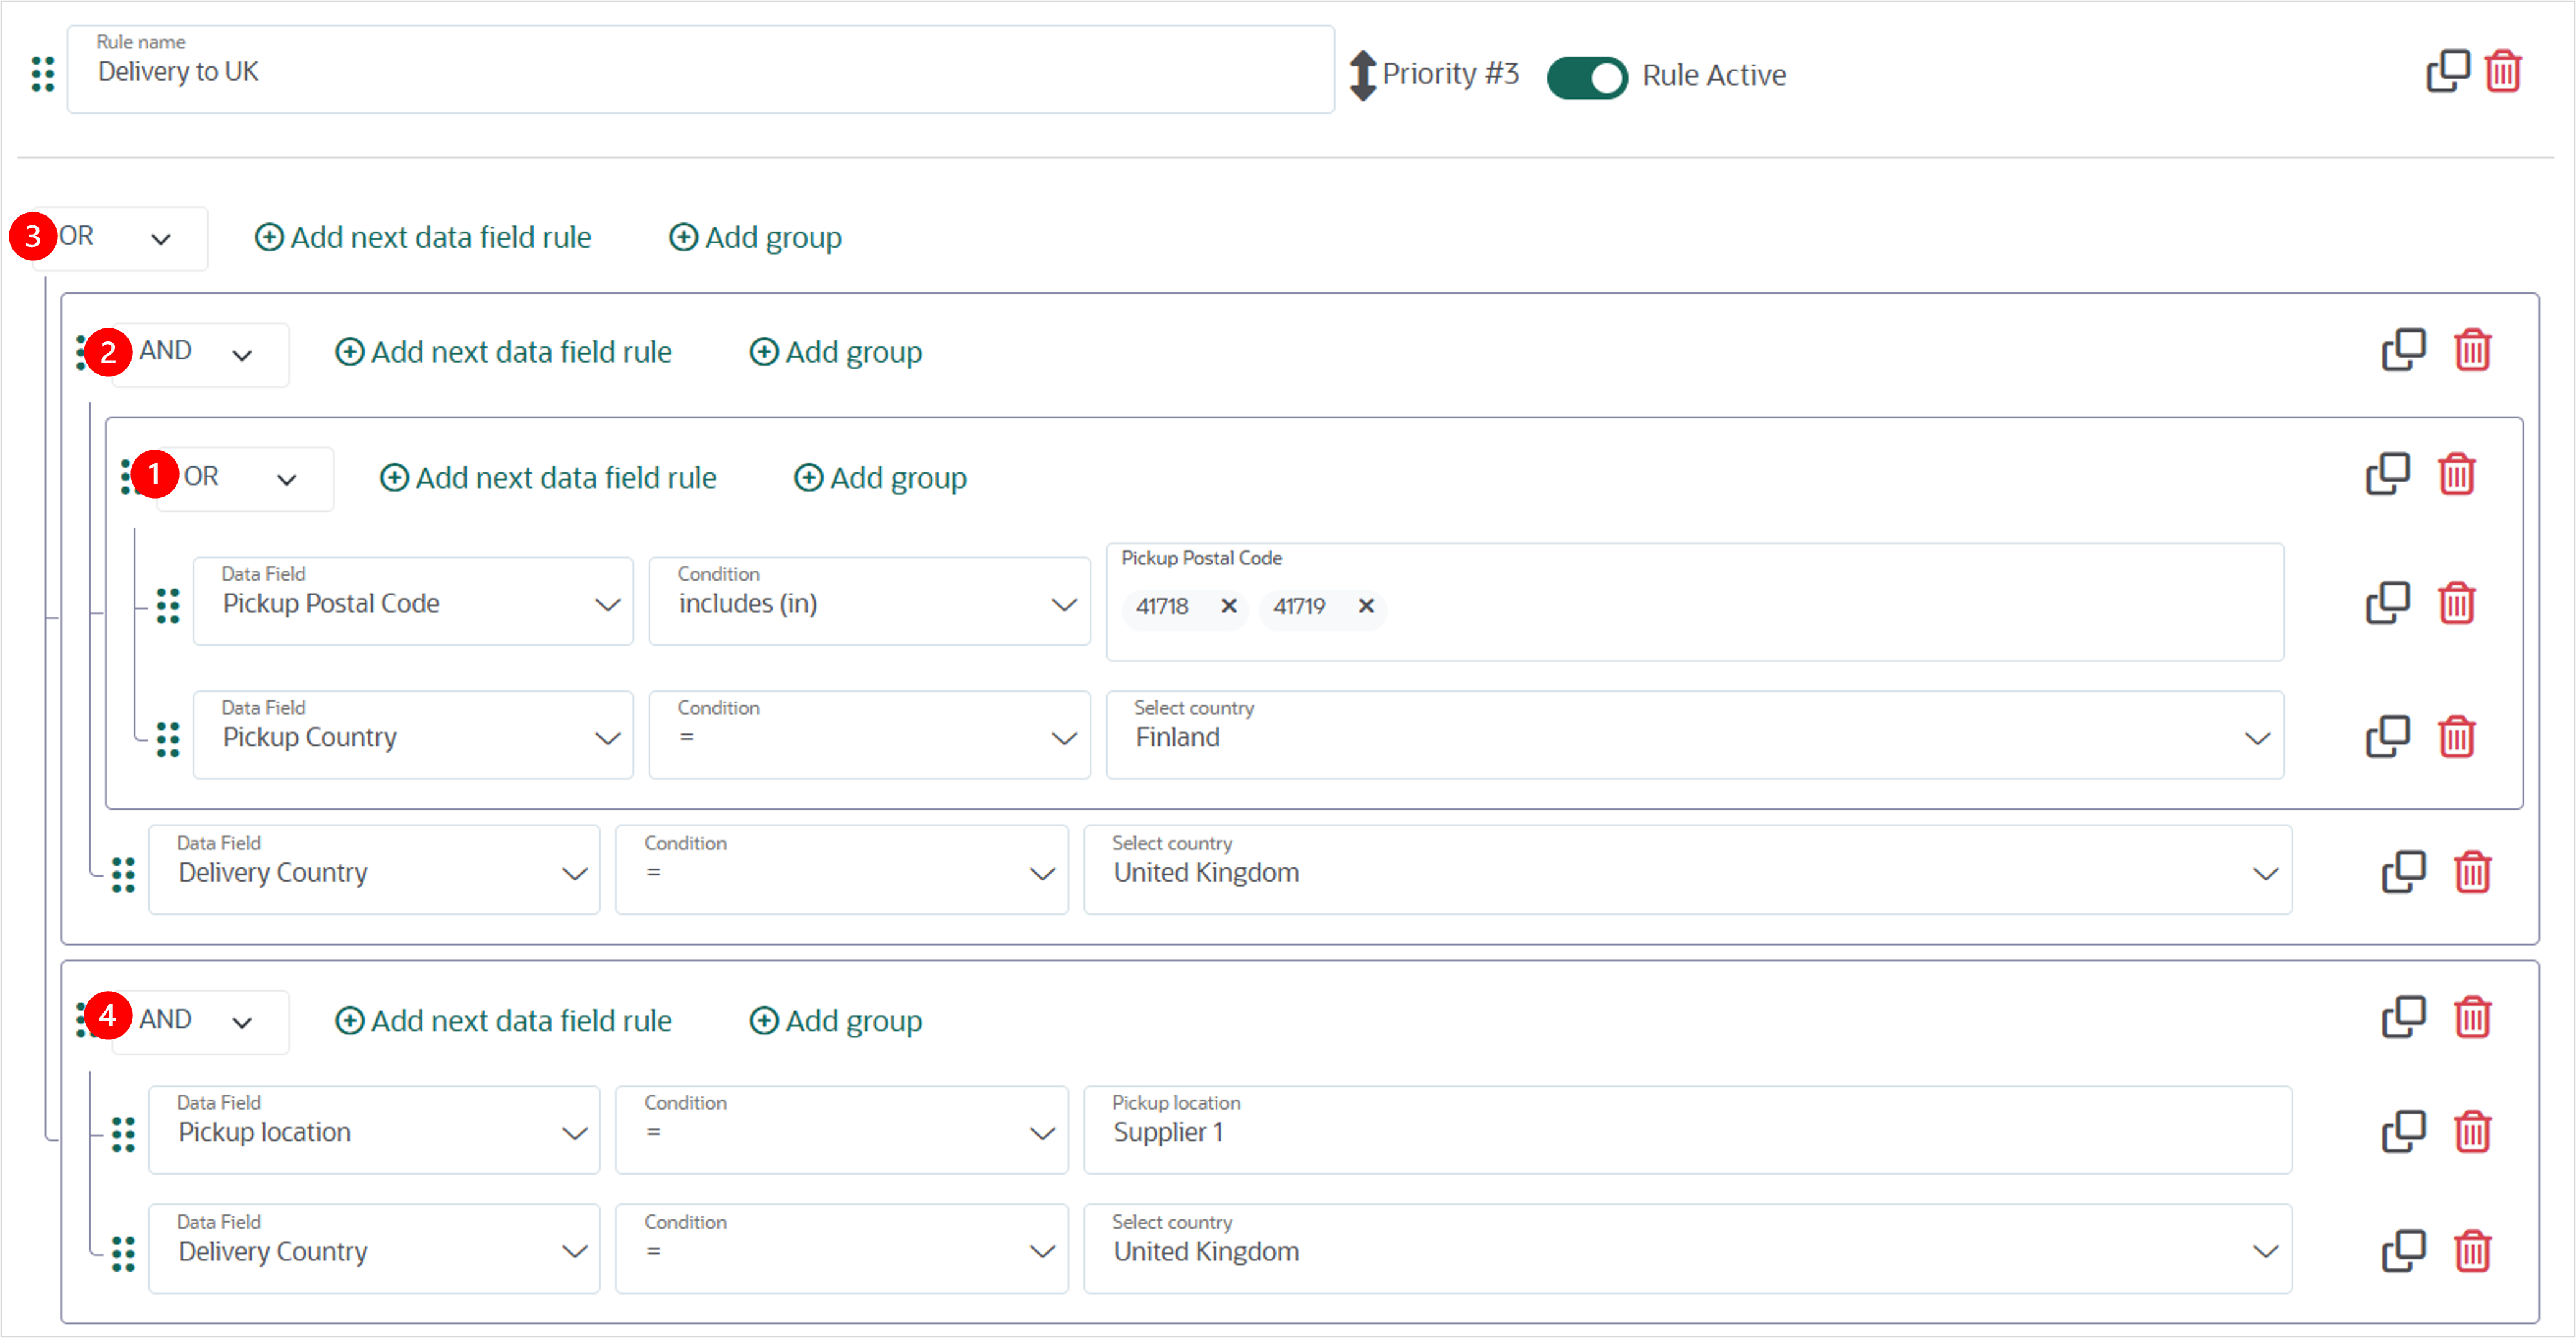Duplicate first Delivery Country row in first AND group

point(2403,871)
